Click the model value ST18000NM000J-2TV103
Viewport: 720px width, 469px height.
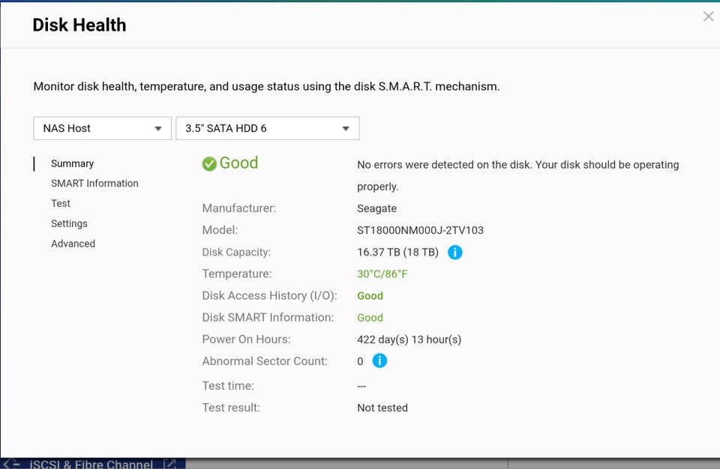(420, 230)
